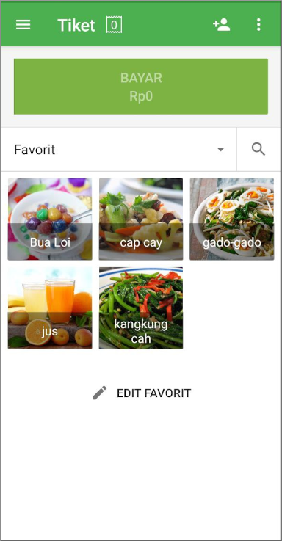The height and width of the screenshot is (541, 282).
Task: Open item search with magnifier icon
Action: click(x=258, y=150)
